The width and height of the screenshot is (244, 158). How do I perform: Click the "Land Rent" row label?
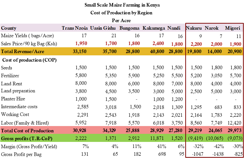(x=12, y=84)
